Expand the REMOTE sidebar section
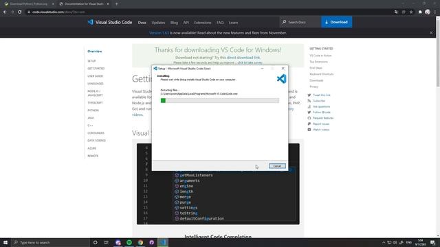 93,156
